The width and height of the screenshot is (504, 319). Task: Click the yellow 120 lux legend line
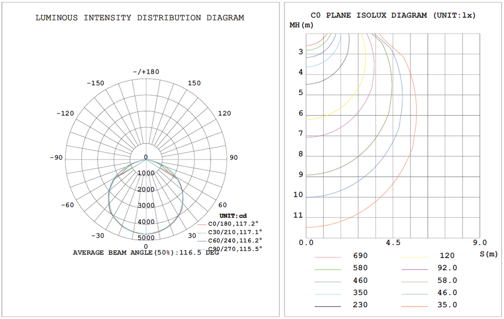click(x=414, y=257)
